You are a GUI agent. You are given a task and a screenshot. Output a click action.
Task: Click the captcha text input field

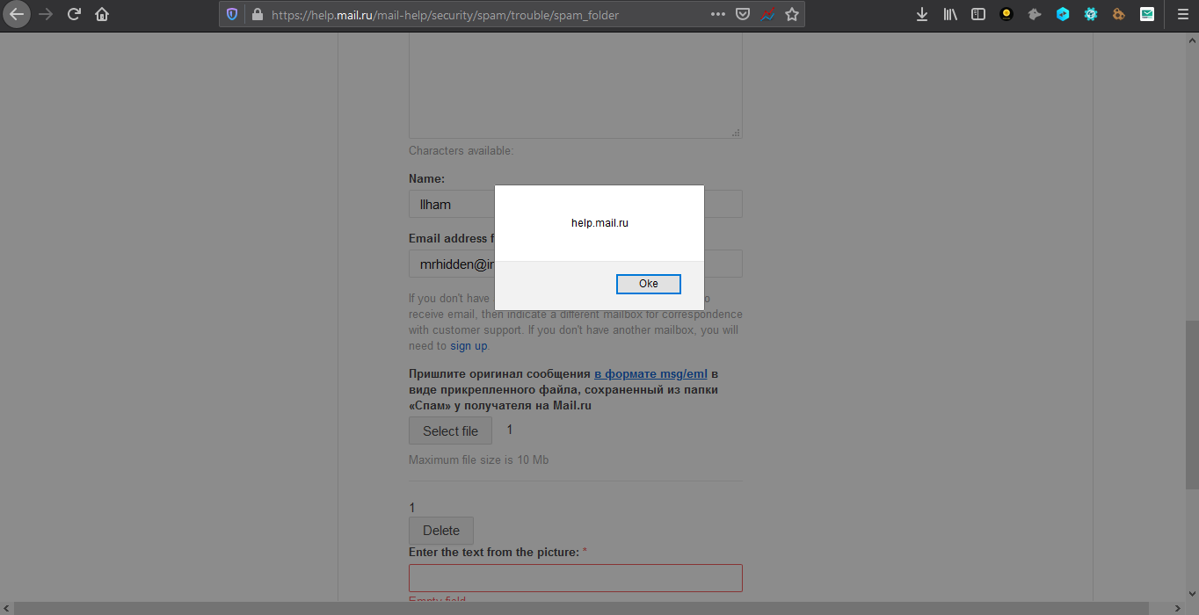pyautogui.click(x=575, y=577)
